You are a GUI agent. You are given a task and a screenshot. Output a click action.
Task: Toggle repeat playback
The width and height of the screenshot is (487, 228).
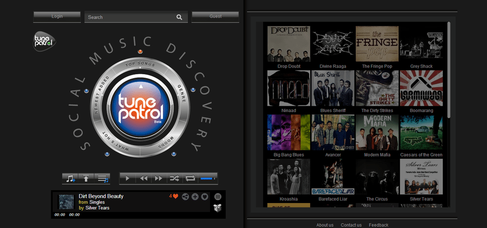[190, 178]
